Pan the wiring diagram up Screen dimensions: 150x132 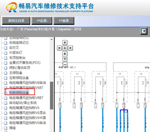pos(65,43)
